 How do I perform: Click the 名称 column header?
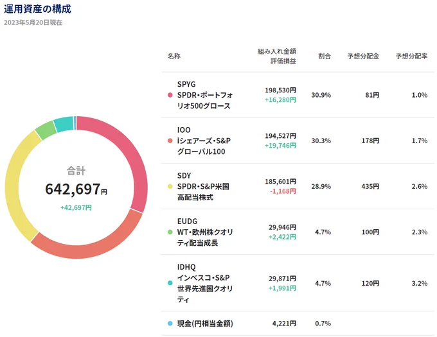coord(174,56)
